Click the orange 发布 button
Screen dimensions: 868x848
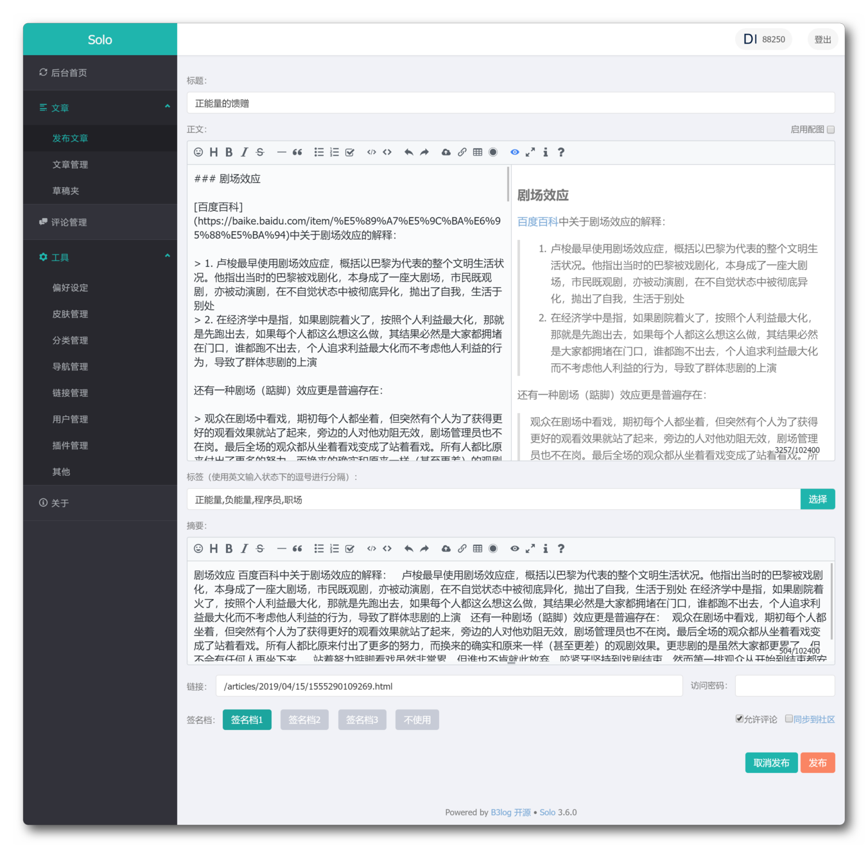(x=817, y=763)
